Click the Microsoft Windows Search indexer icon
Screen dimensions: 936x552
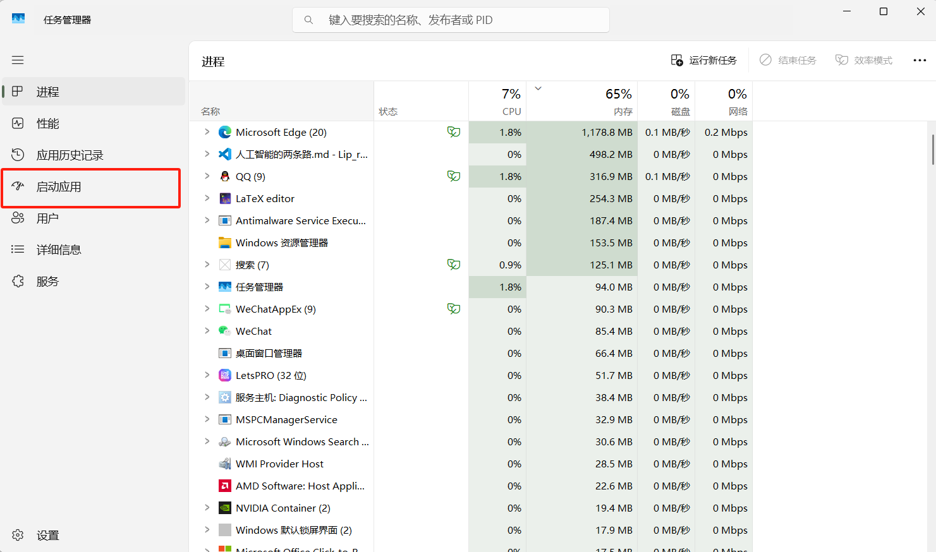pyautogui.click(x=224, y=441)
